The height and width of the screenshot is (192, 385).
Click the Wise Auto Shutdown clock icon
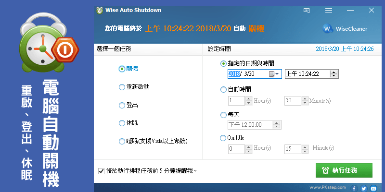(100, 10)
